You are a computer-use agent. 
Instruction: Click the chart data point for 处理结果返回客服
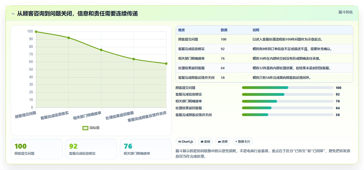pos(134,59)
